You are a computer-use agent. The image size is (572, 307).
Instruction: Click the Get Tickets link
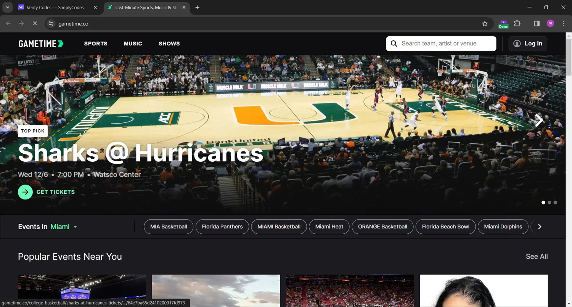click(x=56, y=192)
